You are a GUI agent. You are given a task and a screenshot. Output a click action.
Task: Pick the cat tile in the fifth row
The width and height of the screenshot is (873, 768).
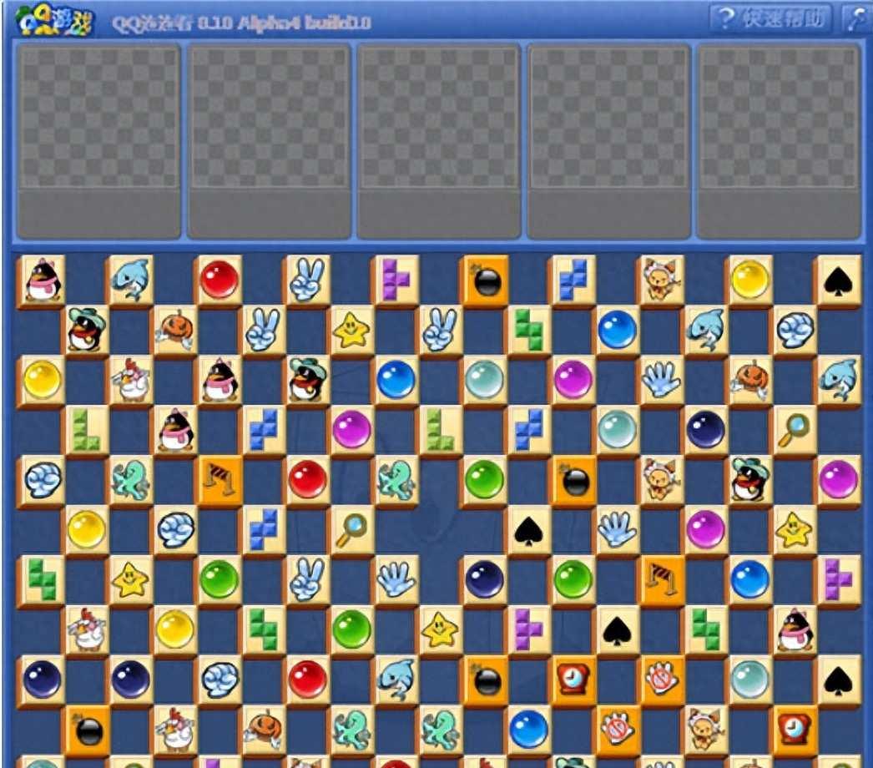tap(662, 479)
